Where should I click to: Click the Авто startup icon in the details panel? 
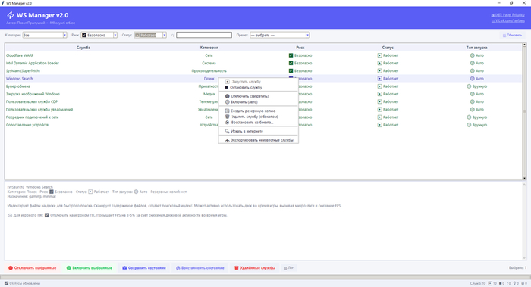136,192
